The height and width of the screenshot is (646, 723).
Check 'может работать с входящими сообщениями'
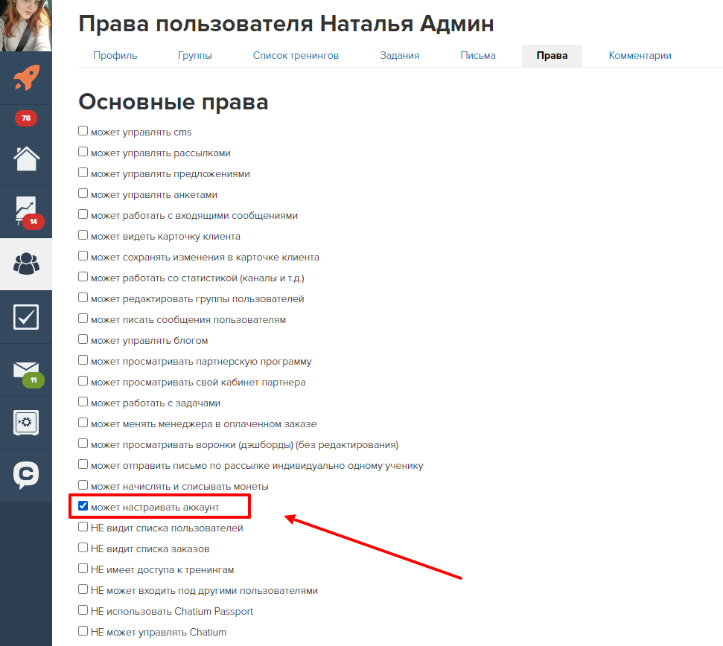83,214
